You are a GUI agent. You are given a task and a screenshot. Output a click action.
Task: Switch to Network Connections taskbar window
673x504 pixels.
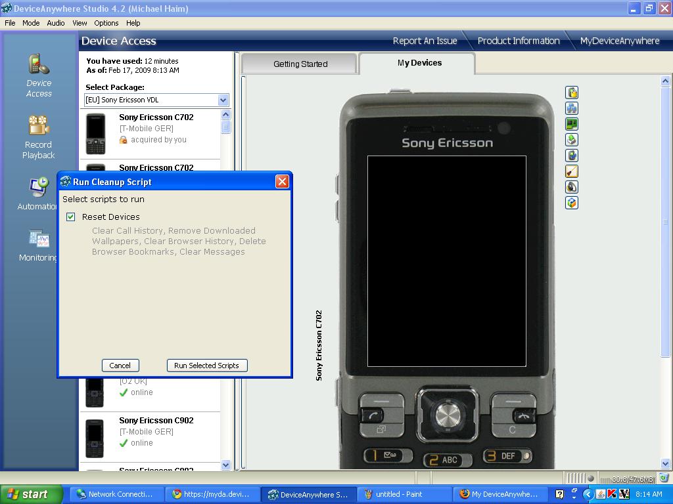point(117,494)
